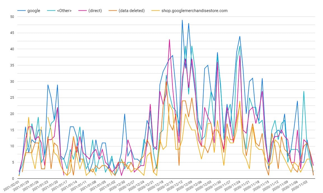Screen dimensions: 323x193
Task: Click the 30 y-axis label
Action: 12,81
